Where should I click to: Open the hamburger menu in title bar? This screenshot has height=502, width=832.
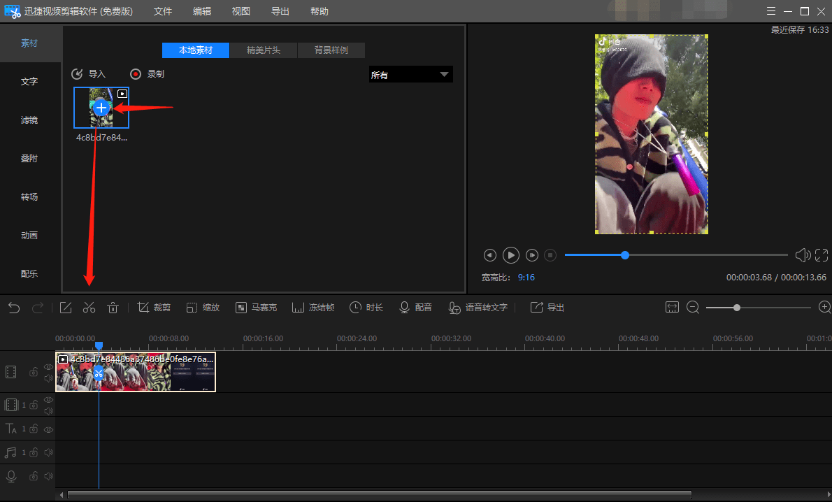point(771,11)
